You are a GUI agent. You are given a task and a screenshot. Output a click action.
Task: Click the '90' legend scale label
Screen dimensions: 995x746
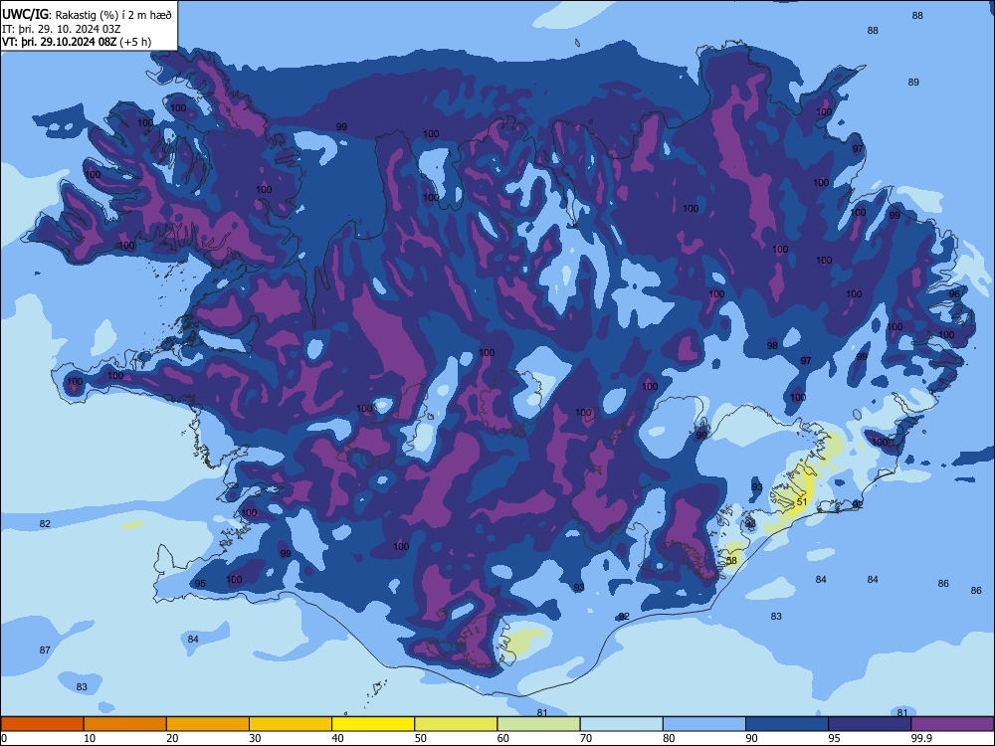(752, 738)
